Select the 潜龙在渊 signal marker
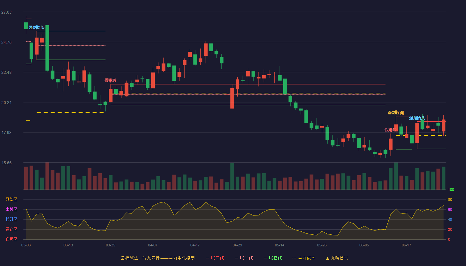The width and height of the screenshot is (466, 266). [x=396, y=113]
